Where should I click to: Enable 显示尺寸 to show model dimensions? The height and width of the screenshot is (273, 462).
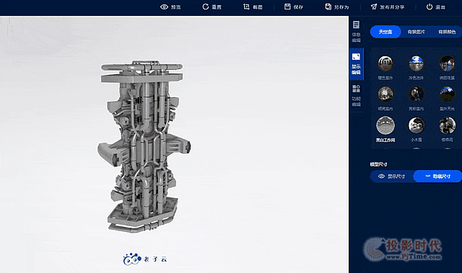(391, 176)
